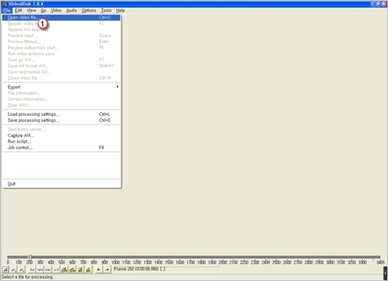Click the timeline end label 3465
The width and height of the screenshot is (388, 281).
[x=380, y=262]
